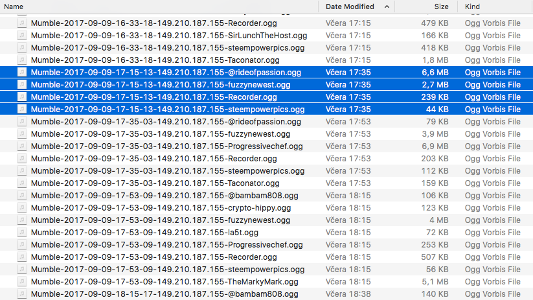Click icon of TheMarkyMark.ogg file
Image resolution: width=533 pixels, height=300 pixels.
point(22,282)
